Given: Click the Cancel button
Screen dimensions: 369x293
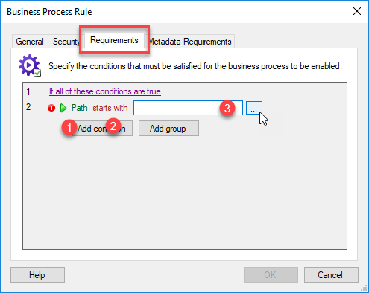Looking at the screenshot, I should pos(331,274).
